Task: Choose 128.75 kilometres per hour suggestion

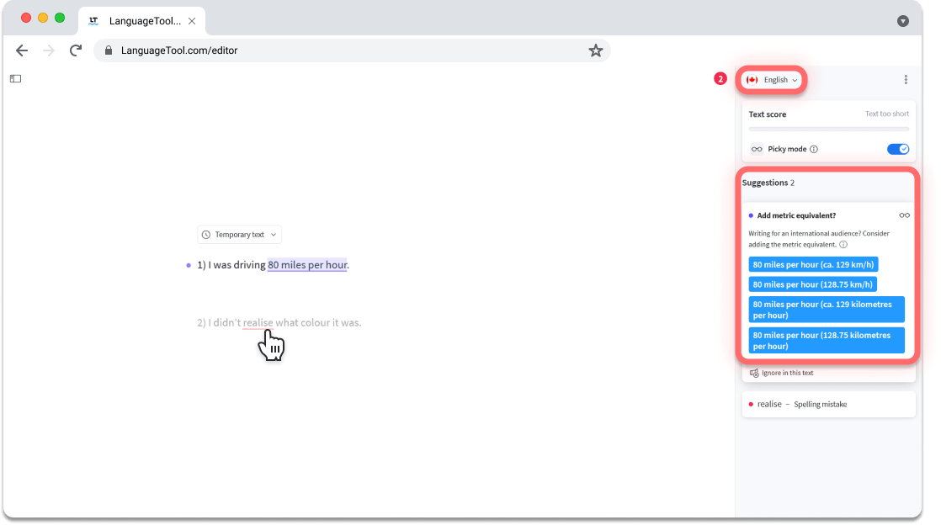Action: click(827, 341)
